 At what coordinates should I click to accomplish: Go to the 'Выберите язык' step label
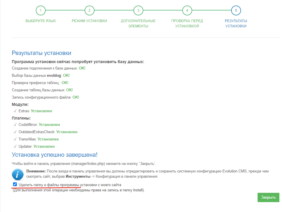point(41,21)
